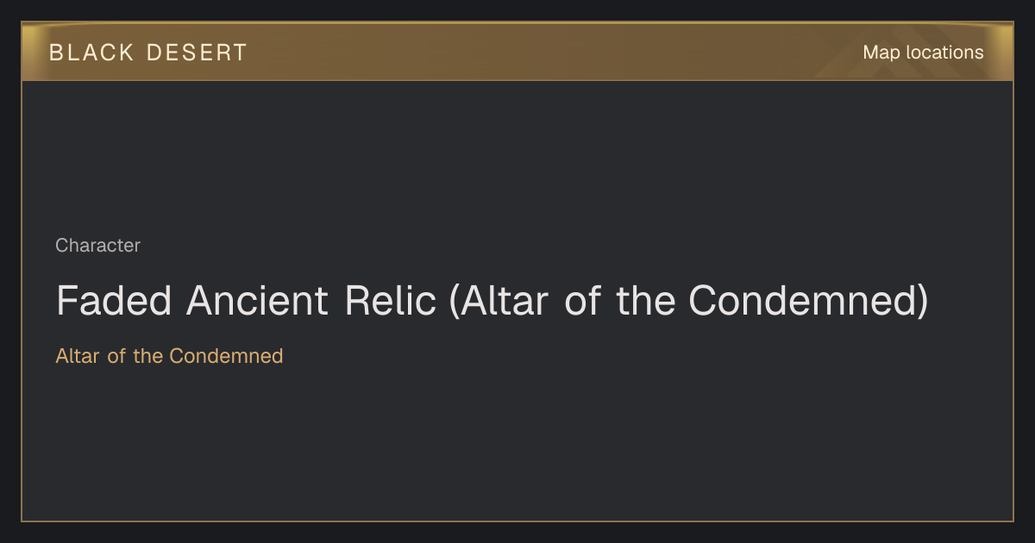
Task: Select the Character category label
Action: coord(97,246)
